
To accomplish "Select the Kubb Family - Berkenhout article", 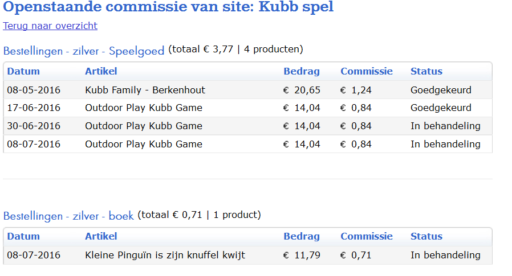I will coord(145,90).
